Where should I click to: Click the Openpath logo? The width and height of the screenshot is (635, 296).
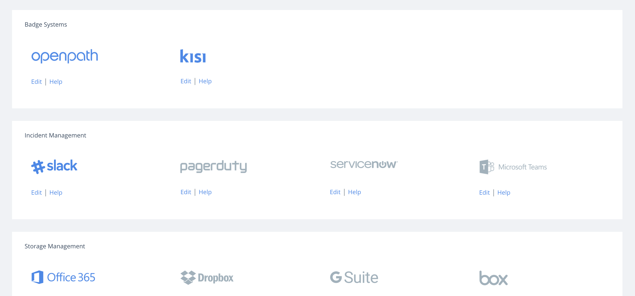point(65,56)
